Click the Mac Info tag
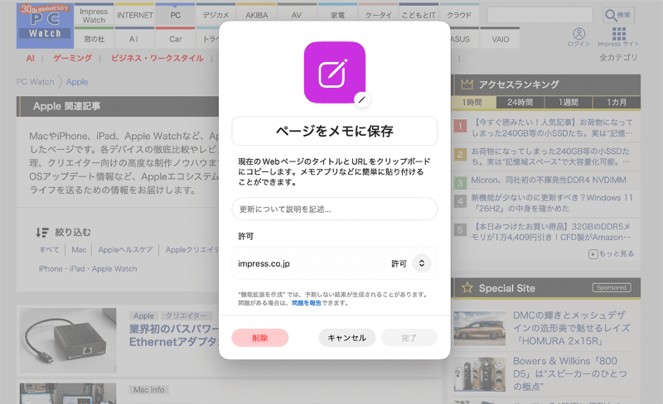This screenshot has width=663, height=404. 149,390
